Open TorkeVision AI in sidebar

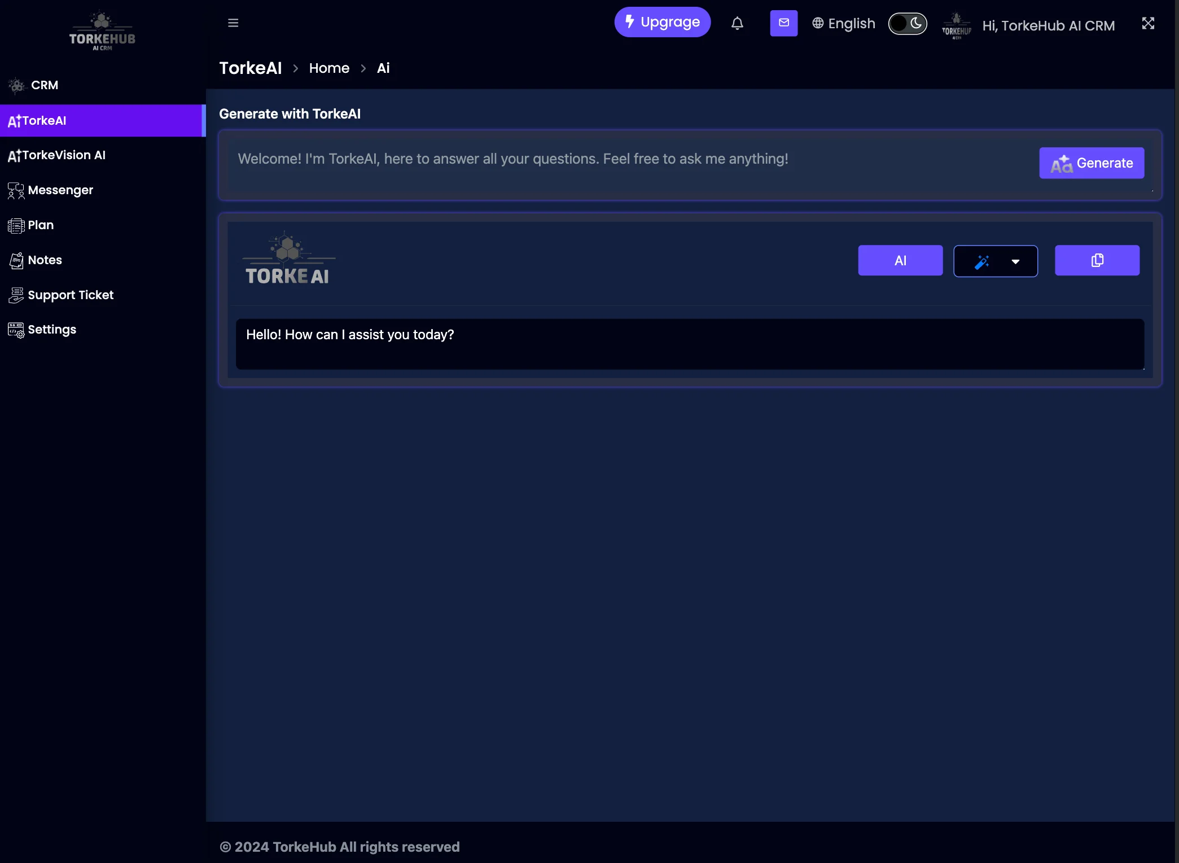click(103, 155)
